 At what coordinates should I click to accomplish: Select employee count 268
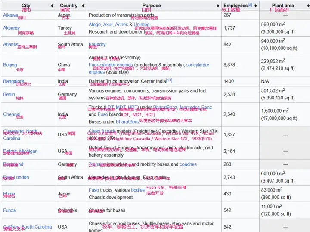tap(227, 164)
